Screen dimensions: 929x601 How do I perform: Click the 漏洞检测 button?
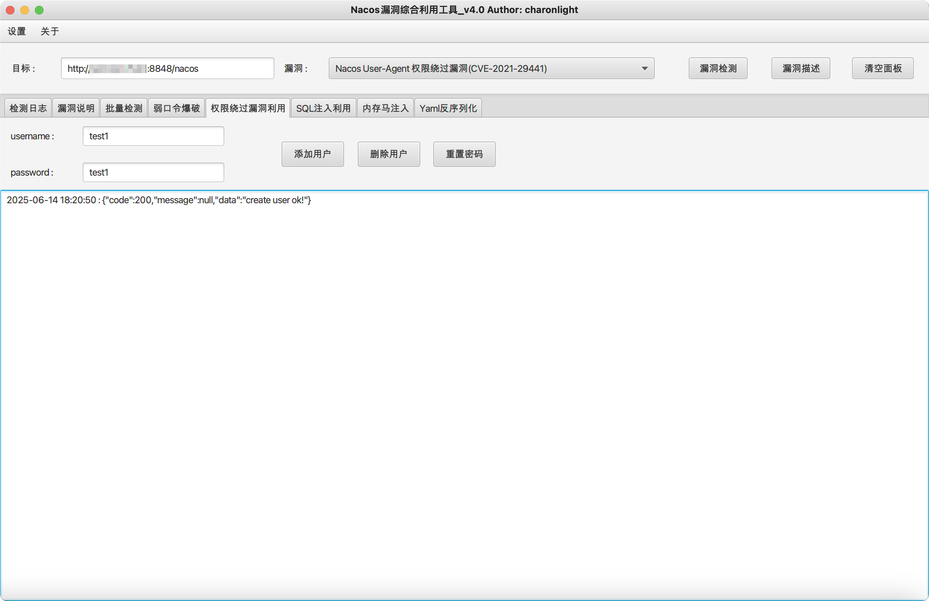coord(717,68)
